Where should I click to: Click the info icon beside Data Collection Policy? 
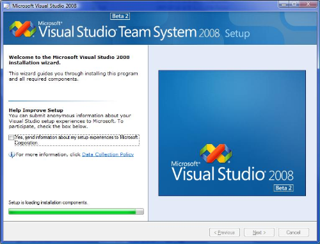click(12, 154)
